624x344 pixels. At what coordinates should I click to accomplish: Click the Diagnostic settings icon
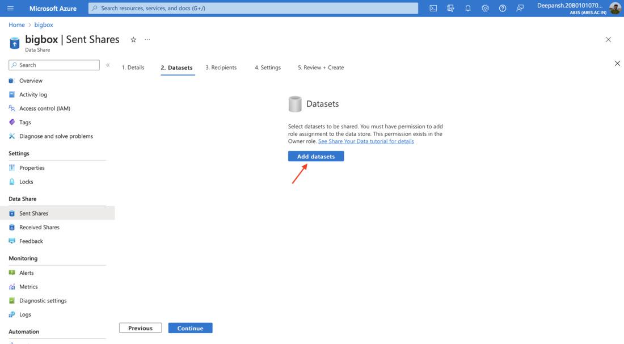pyautogui.click(x=12, y=301)
